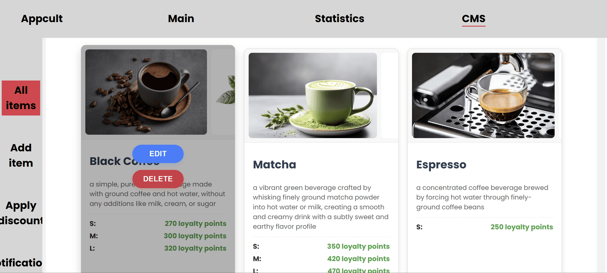Click the Espresso machine photo
Viewport: 607px width, 273px height.
(483, 95)
